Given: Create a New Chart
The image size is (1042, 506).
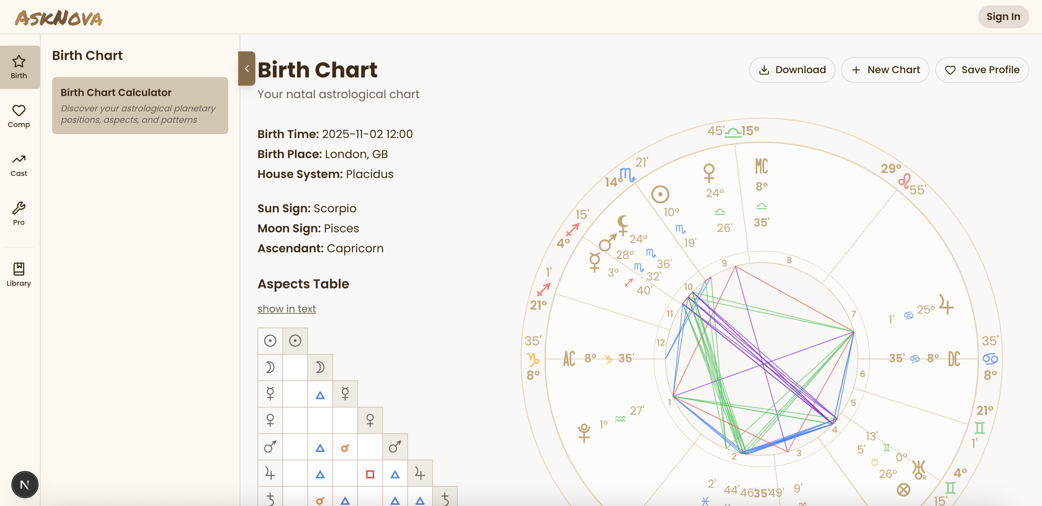Looking at the screenshot, I should tap(885, 70).
